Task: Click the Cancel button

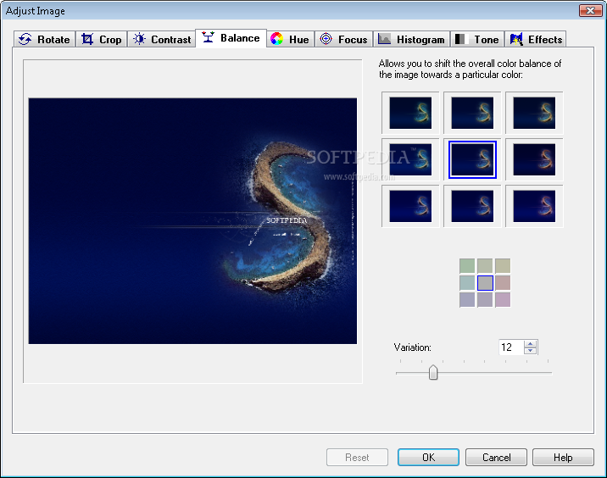Action: click(x=496, y=458)
